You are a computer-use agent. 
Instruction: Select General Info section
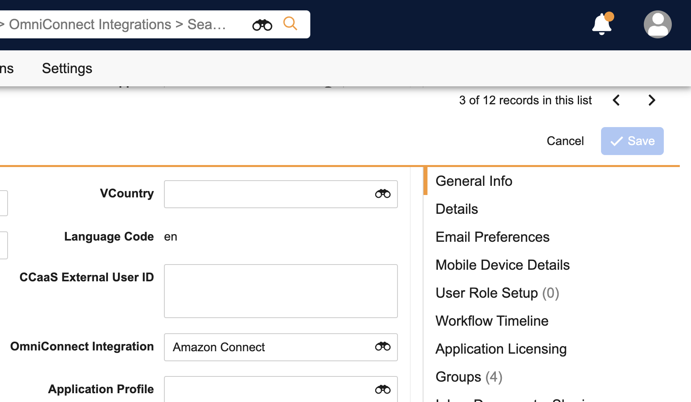474,181
